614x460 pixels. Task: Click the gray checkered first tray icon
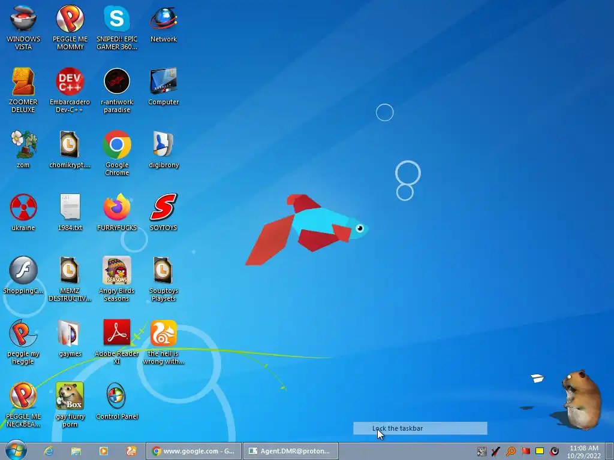point(481,452)
